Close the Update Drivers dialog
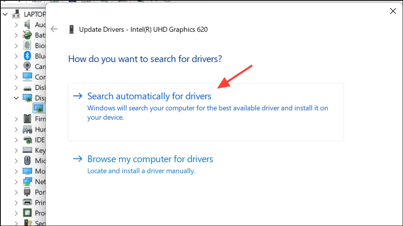This screenshot has height=226, width=403. click(x=393, y=11)
